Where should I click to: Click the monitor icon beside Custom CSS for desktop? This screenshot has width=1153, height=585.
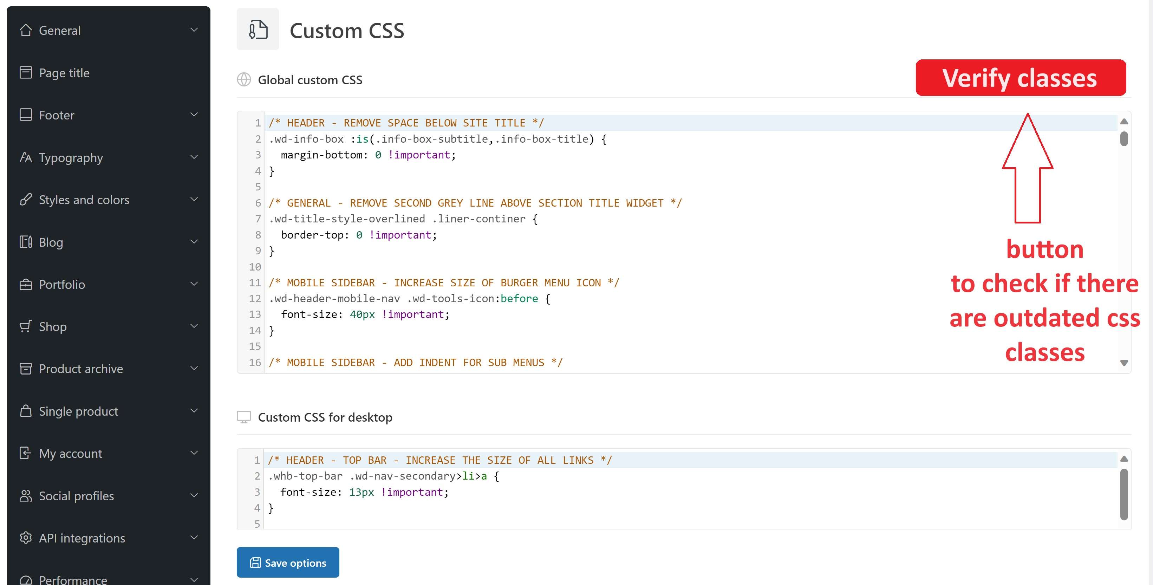point(244,417)
